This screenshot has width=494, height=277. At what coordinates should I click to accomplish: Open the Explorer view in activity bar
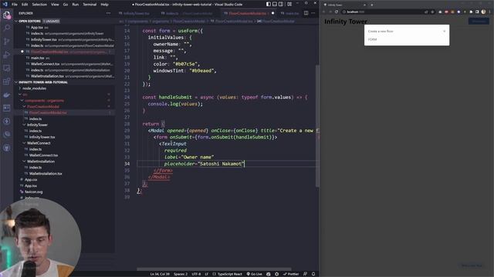click(x=7, y=15)
